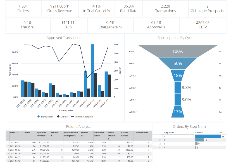Click the Week column sort chevron

click(x=18, y=132)
